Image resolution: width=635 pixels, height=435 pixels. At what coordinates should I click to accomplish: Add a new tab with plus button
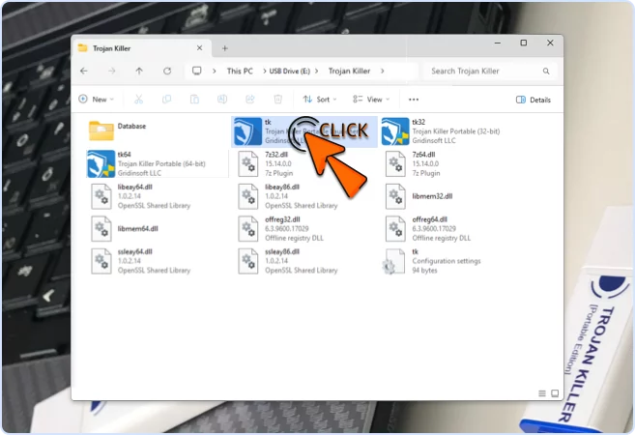(x=225, y=48)
